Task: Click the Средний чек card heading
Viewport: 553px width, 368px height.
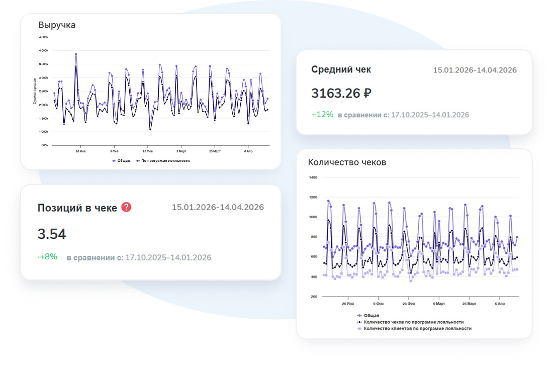Action: point(341,69)
